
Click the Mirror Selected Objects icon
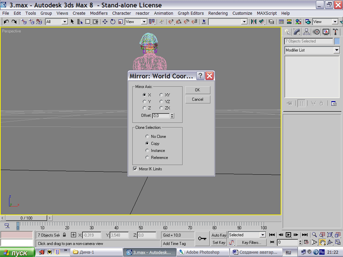(x=254, y=22)
